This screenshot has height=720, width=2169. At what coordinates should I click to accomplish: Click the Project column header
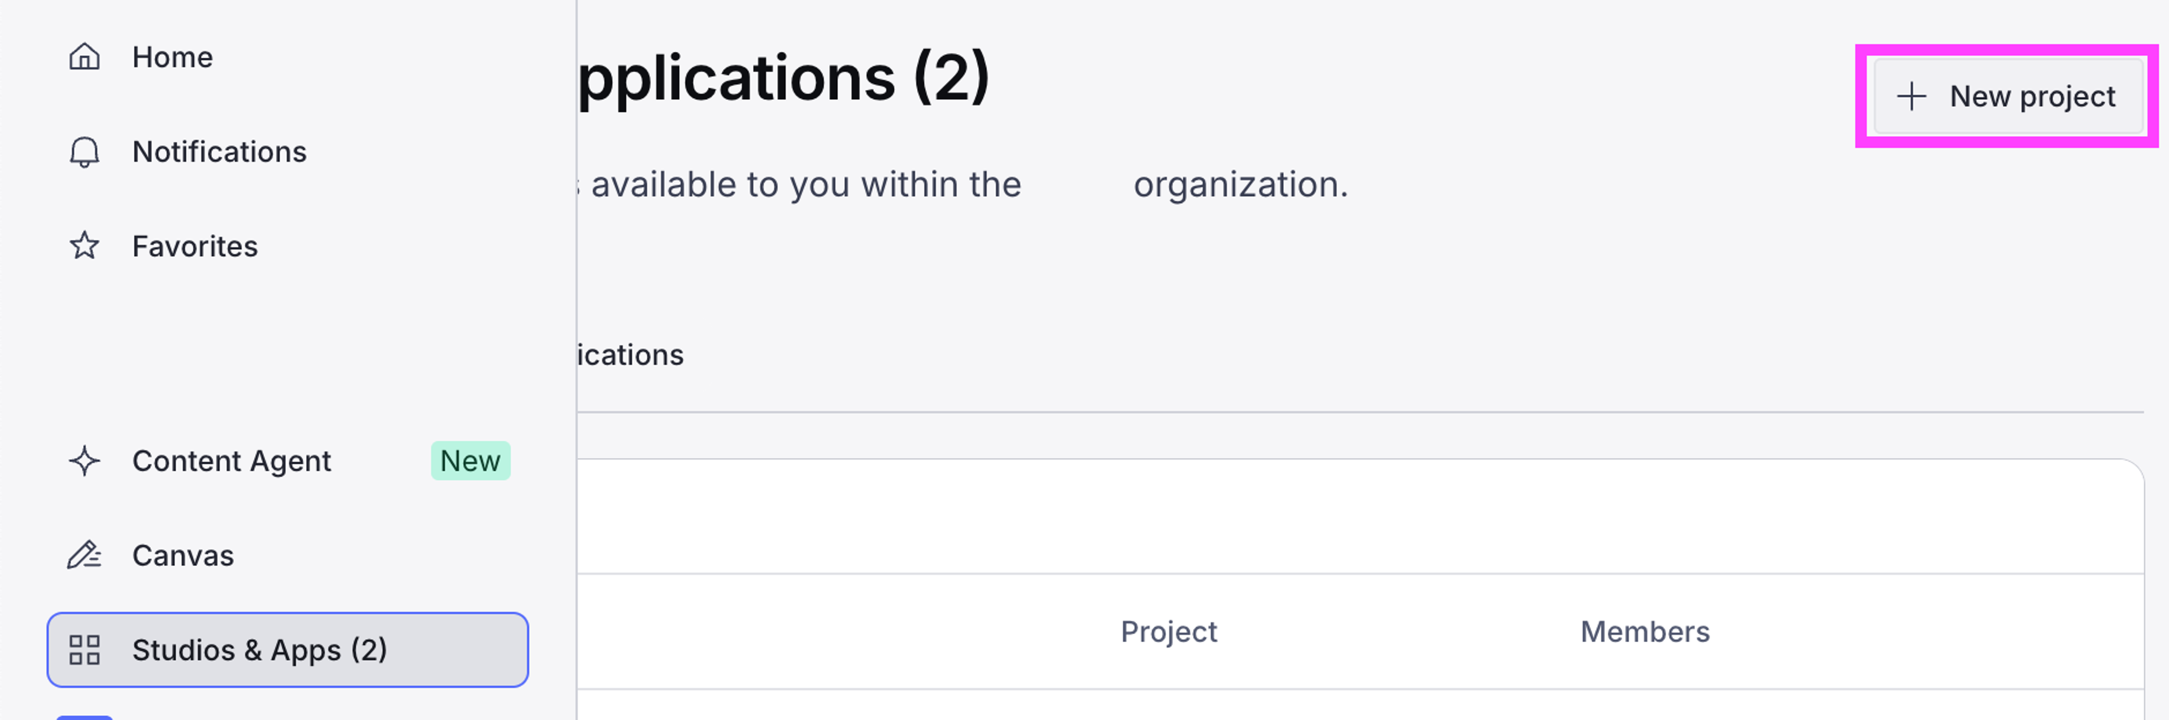(x=1169, y=631)
